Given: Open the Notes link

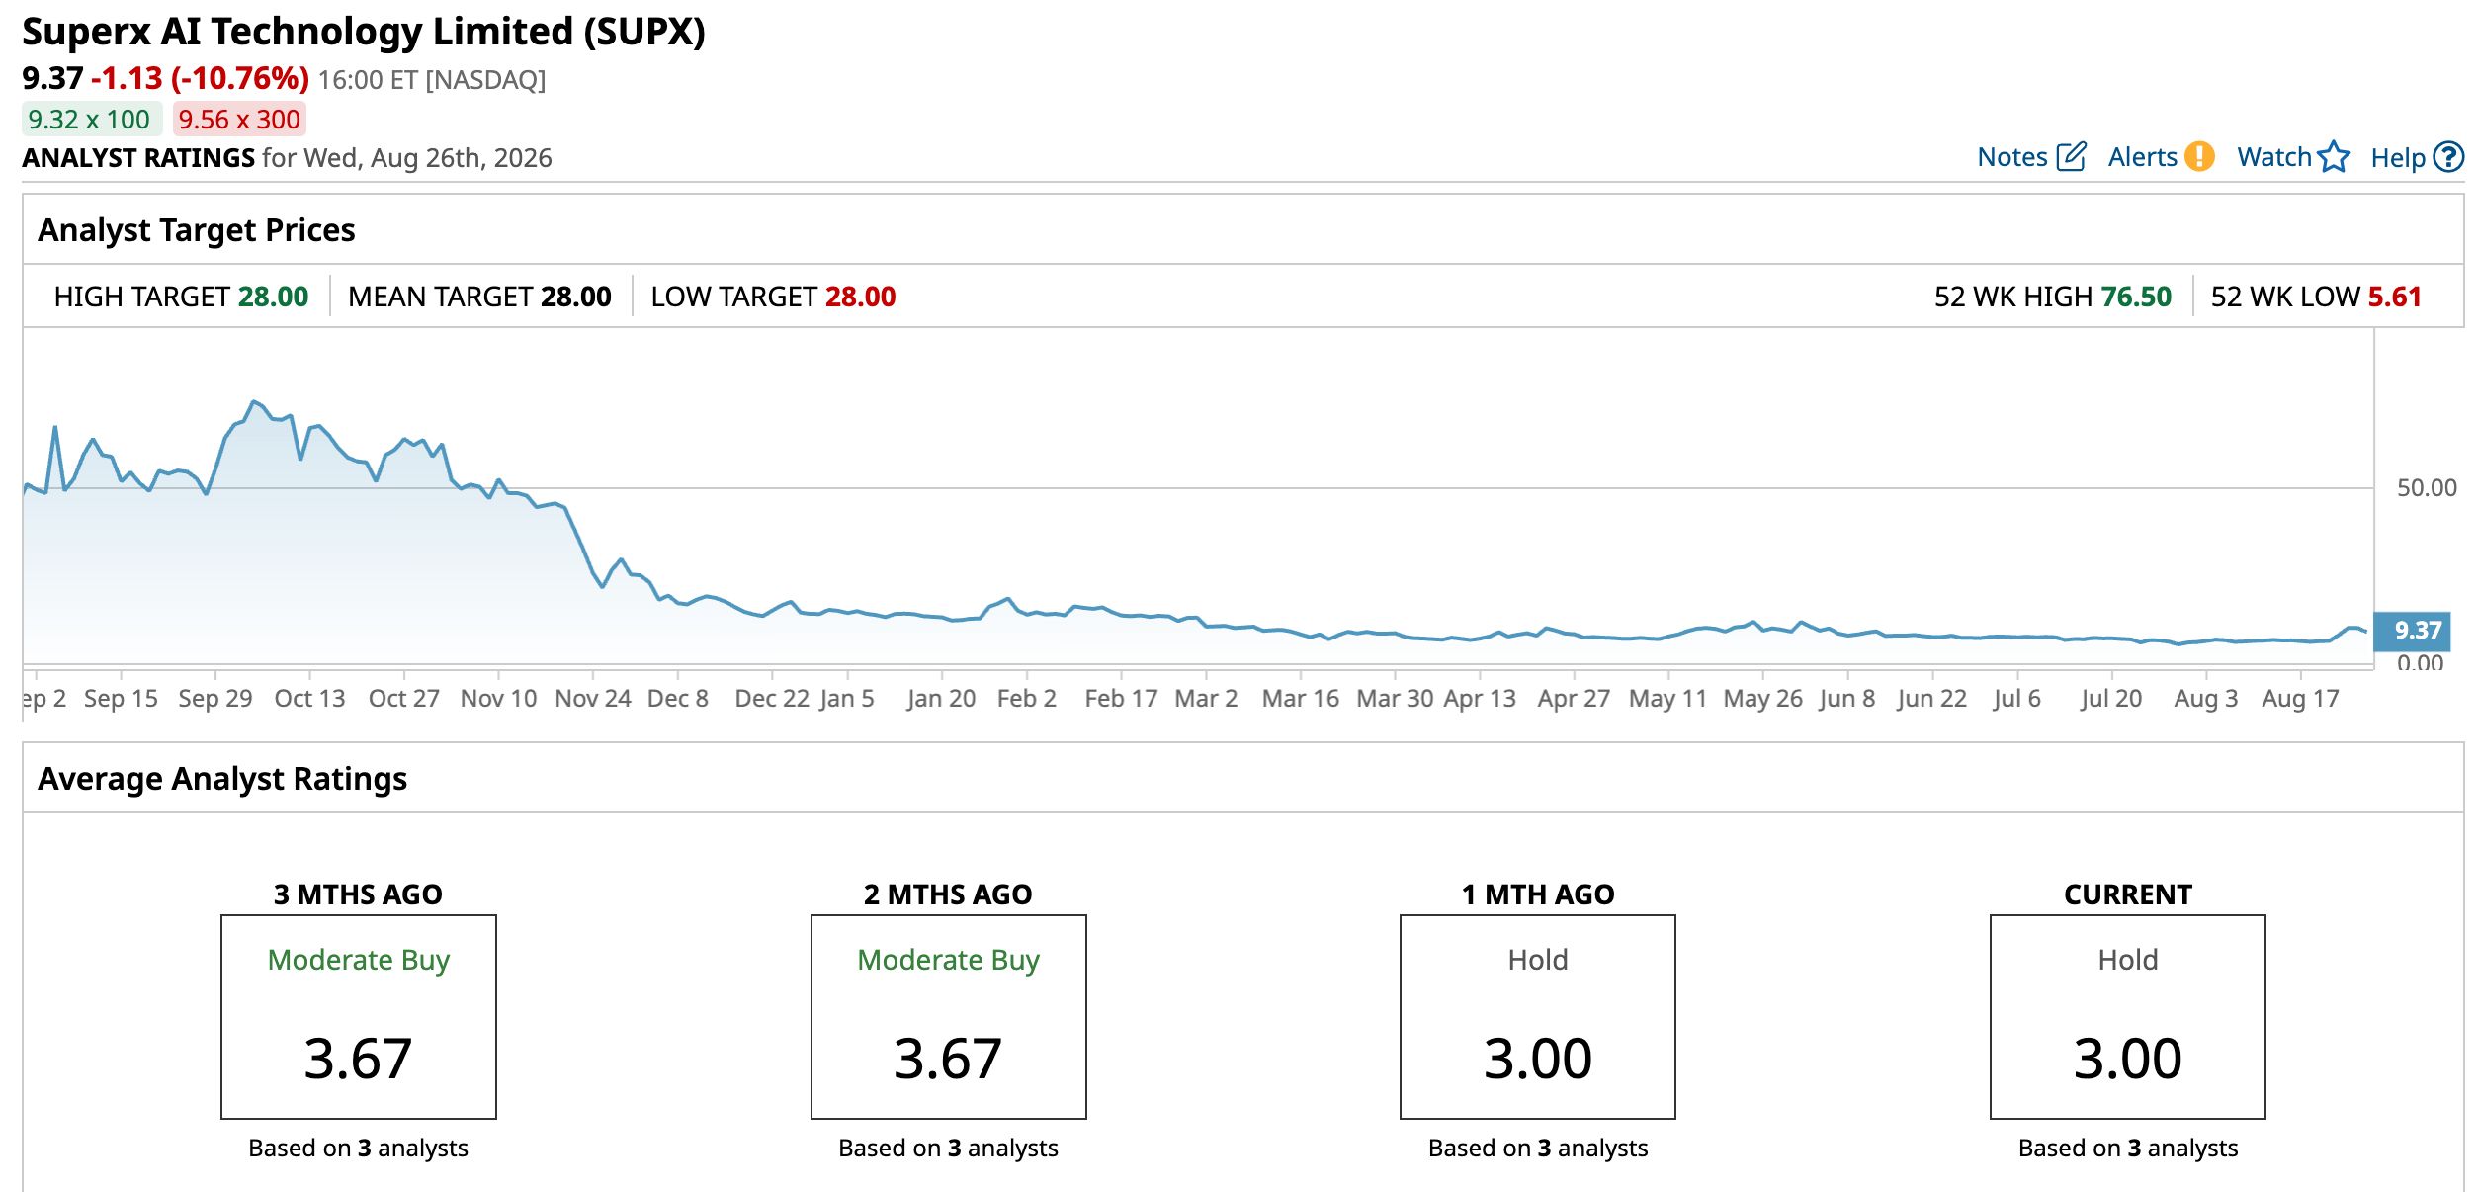Looking at the screenshot, I should click(x=2011, y=156).
